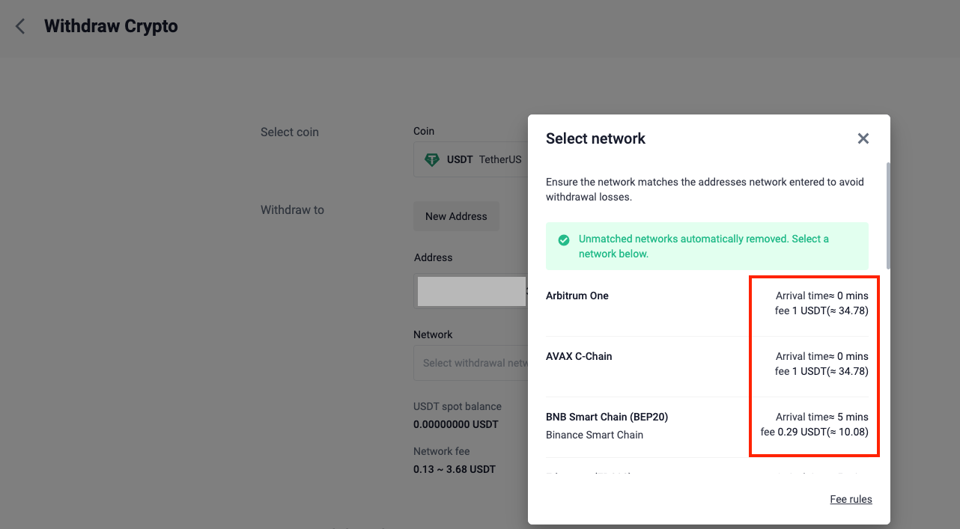
Task: Click the USDT spot balance amount
Action: 457,424
